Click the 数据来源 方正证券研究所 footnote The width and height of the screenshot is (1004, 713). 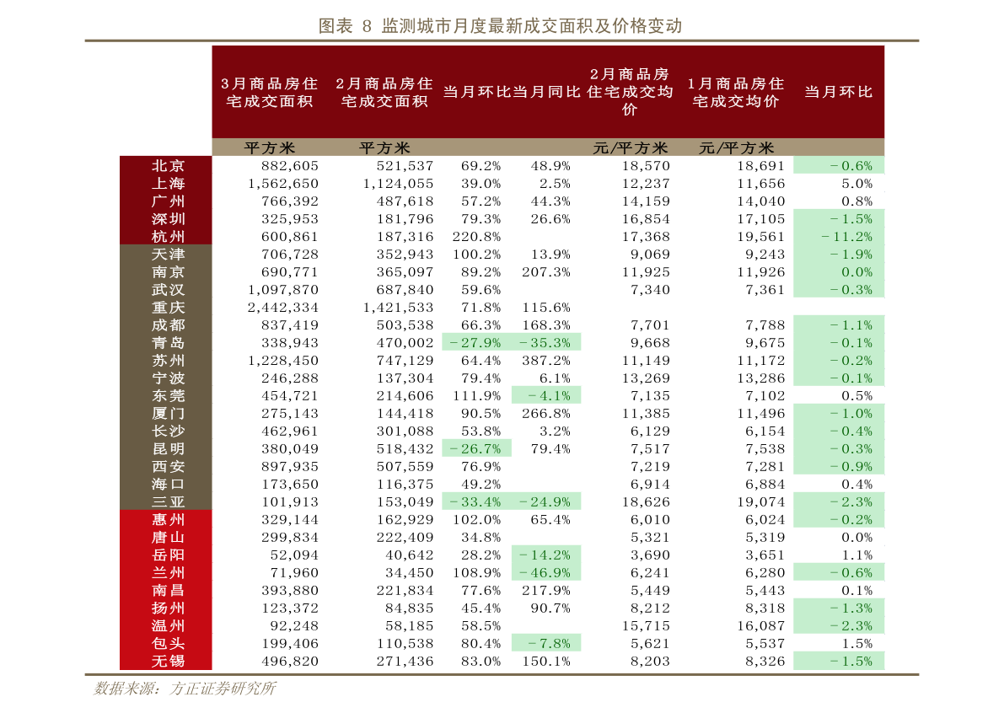185,689
